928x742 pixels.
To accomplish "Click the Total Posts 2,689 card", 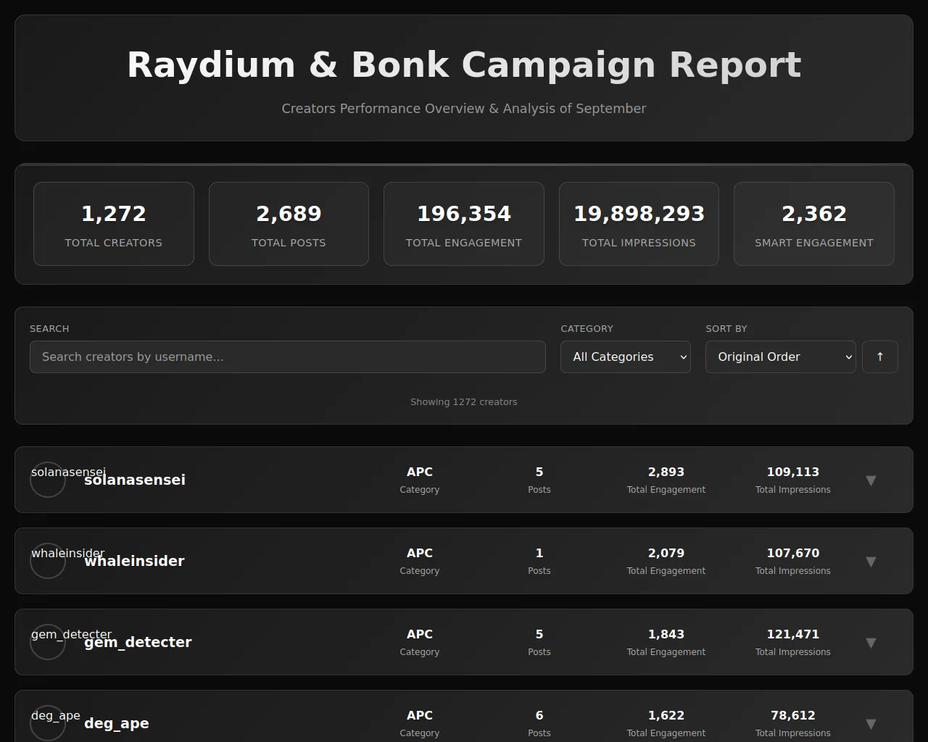I will point(289,224).
